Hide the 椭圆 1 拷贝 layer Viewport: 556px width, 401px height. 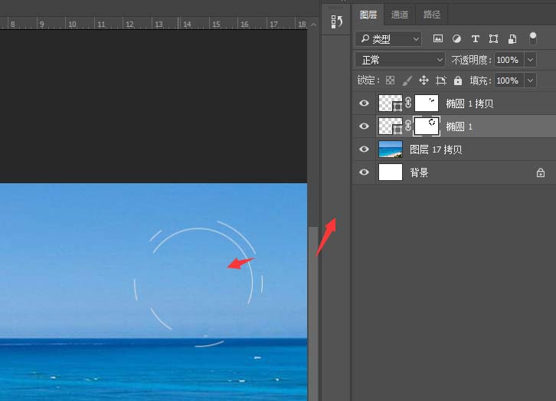click(364, 104)
